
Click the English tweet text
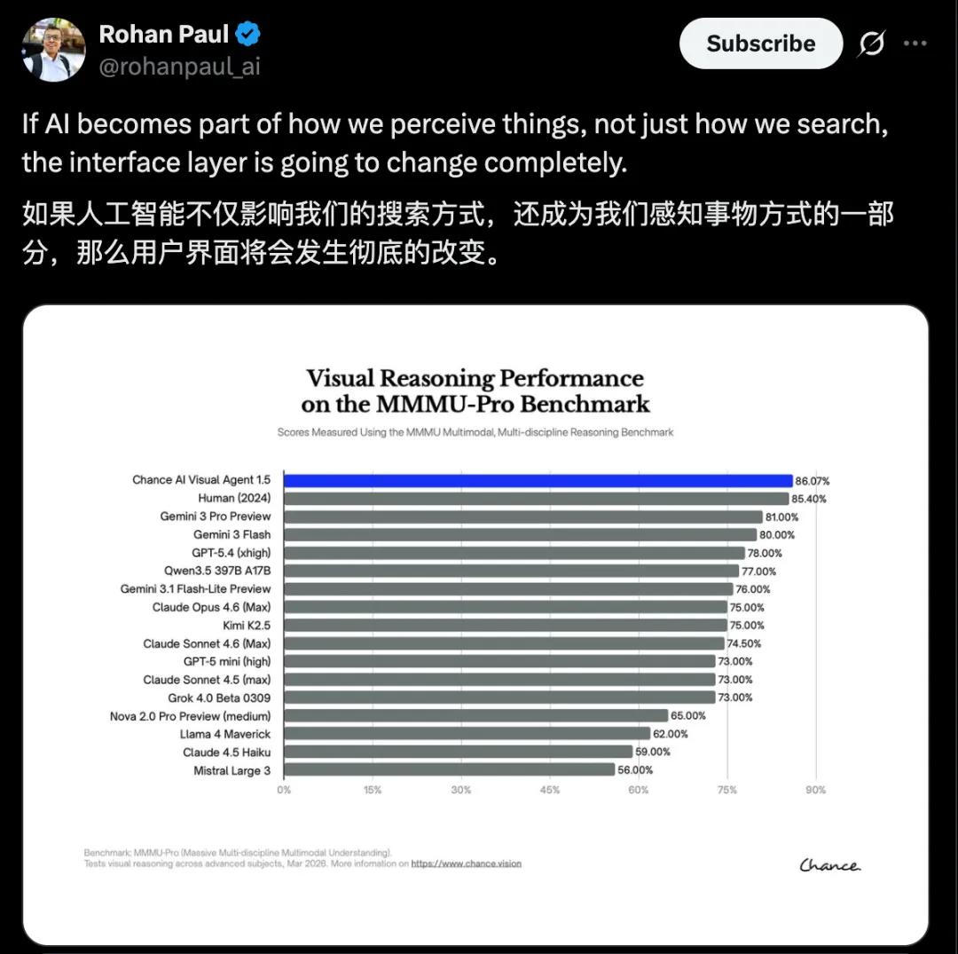[454, 144]
